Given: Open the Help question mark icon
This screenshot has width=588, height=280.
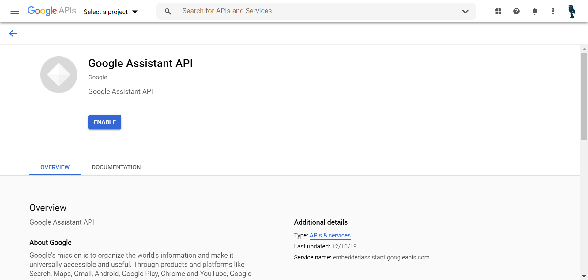Looking at the screenshot, I should [x=516, y=11].
